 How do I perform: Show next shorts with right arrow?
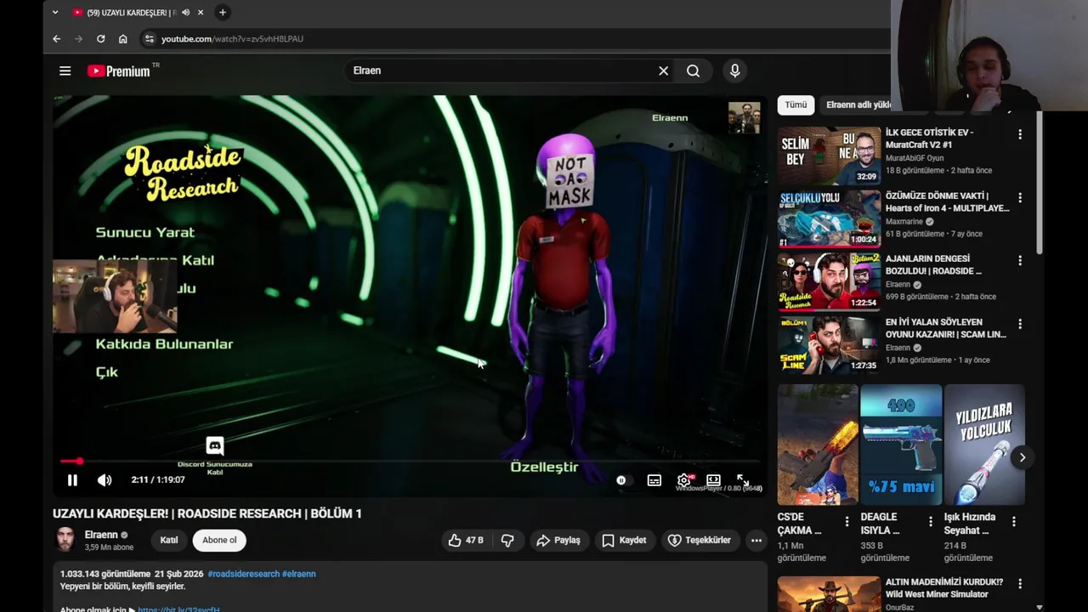[1023, 457]
